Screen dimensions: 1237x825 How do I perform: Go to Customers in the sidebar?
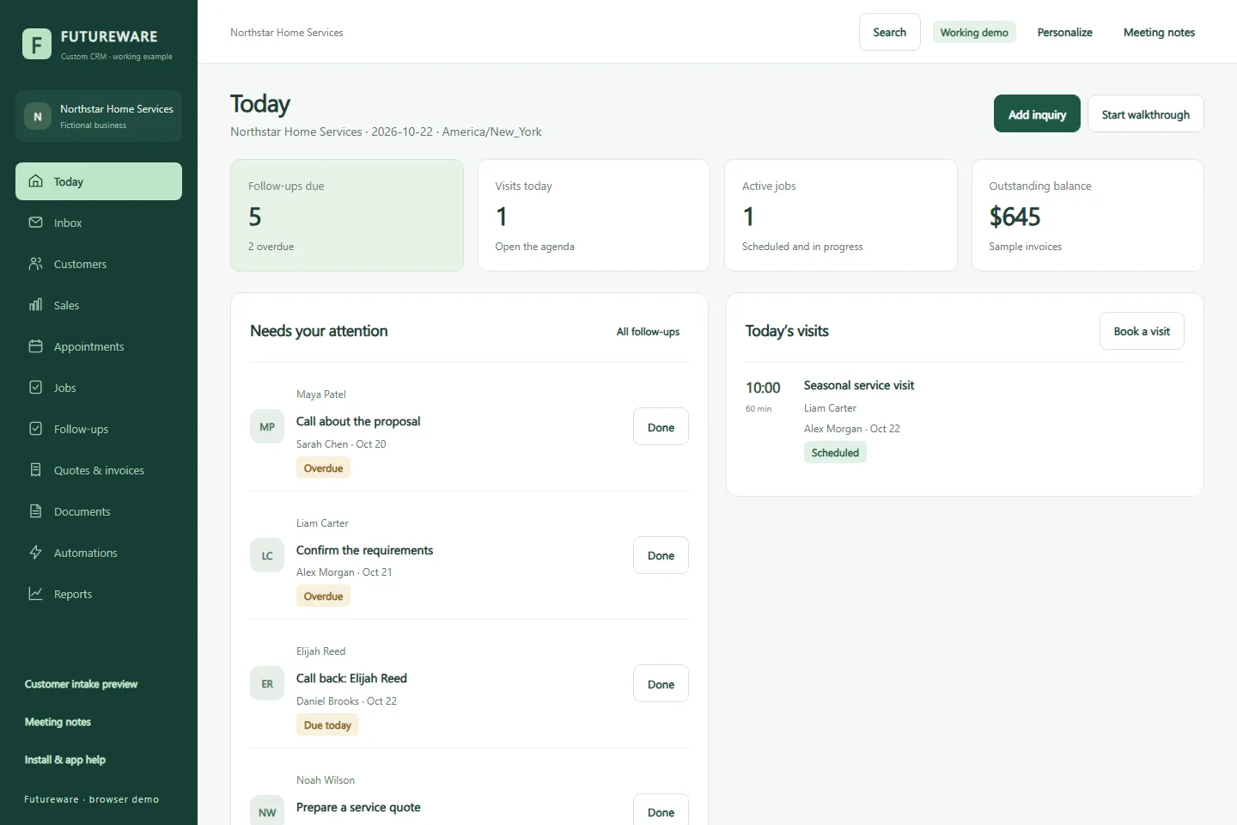tap(99, 264)
